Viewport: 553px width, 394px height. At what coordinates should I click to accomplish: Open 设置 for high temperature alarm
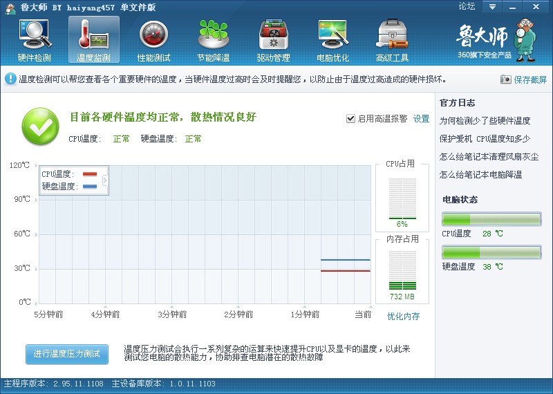tap(421, 118)
